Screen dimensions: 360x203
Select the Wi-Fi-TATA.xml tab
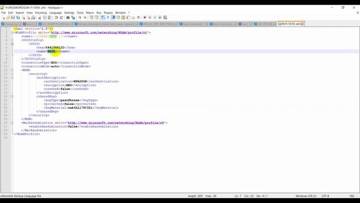pyautogui.click(x=290, y=24)
